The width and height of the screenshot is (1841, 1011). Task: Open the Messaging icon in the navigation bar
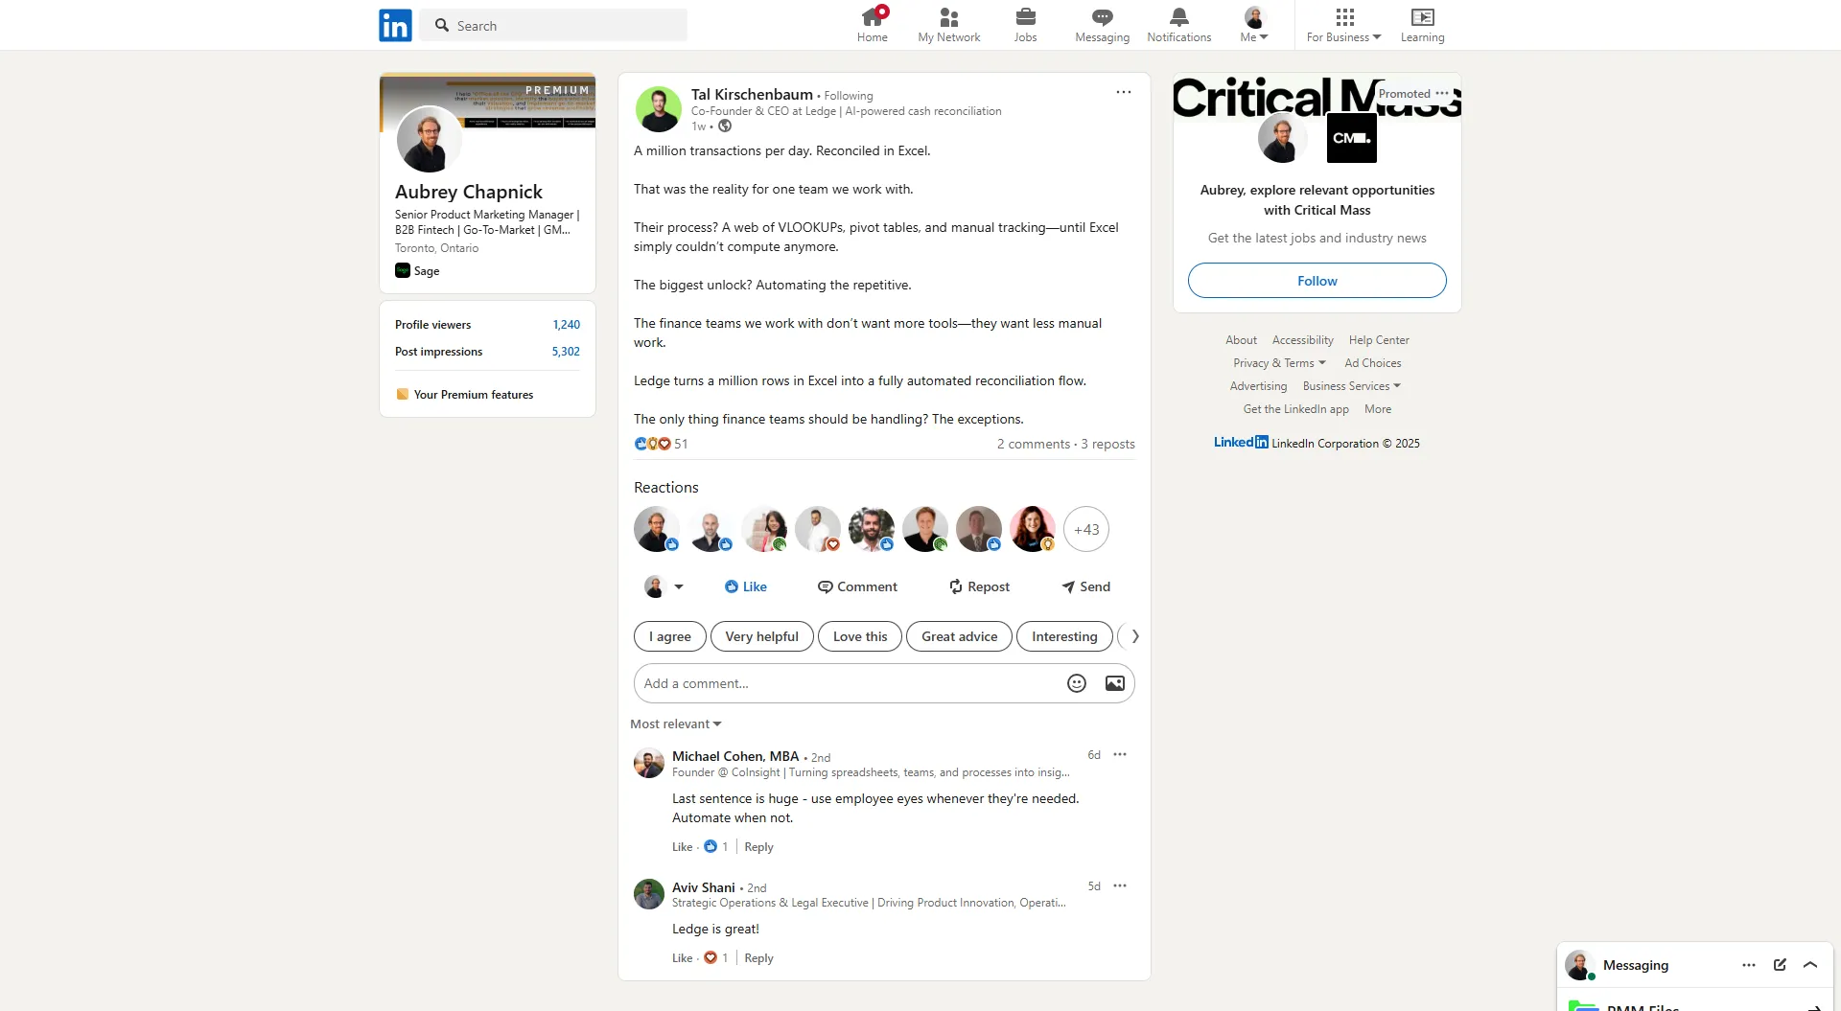click(1101, 24)
